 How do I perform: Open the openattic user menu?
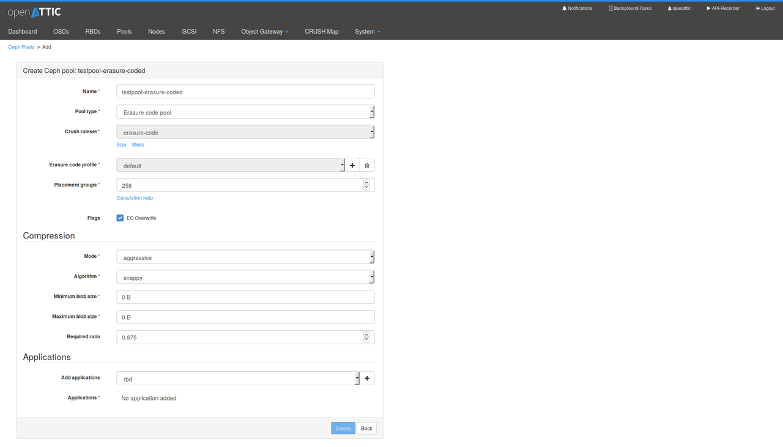click(x=679, y=9)
